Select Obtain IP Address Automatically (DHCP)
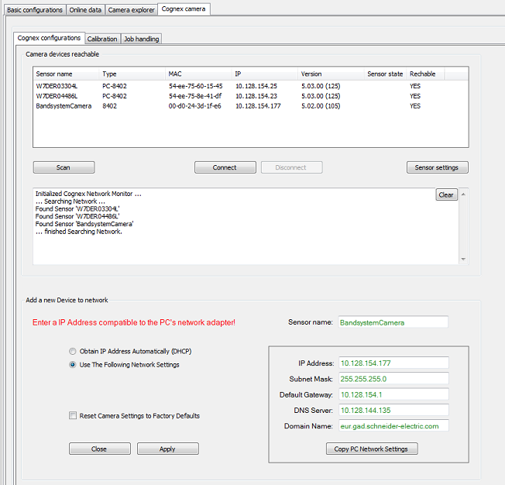The image size is (505, 485). pos(74,351)
